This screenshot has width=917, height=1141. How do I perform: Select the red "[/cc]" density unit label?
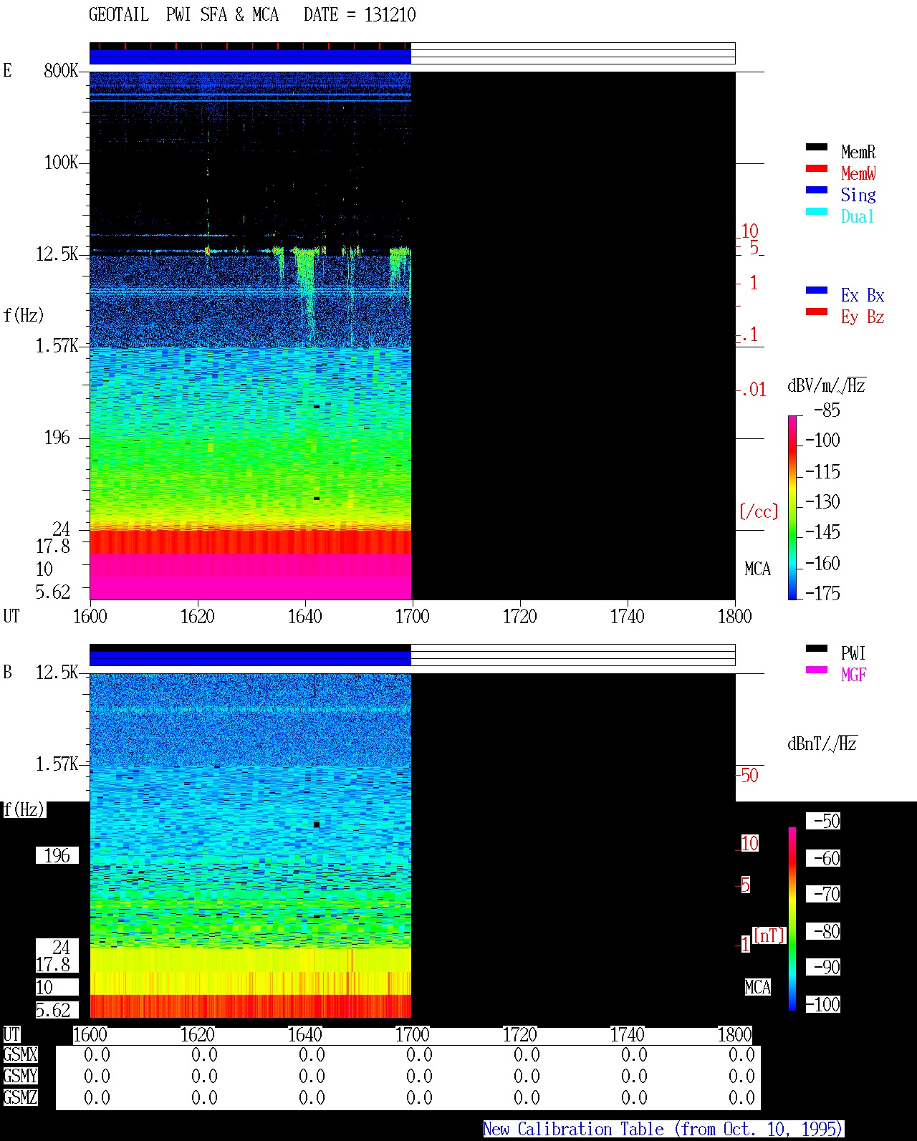point(759,511)
